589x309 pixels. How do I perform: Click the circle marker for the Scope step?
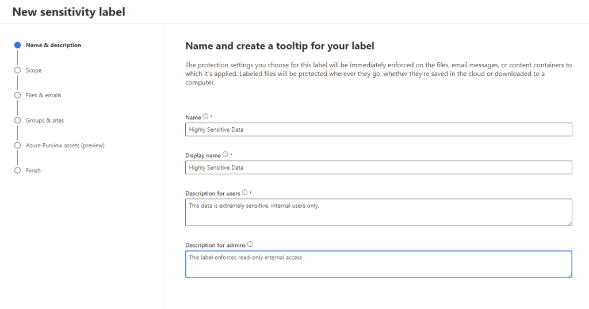pyautogui.click(x=18, y=70)
